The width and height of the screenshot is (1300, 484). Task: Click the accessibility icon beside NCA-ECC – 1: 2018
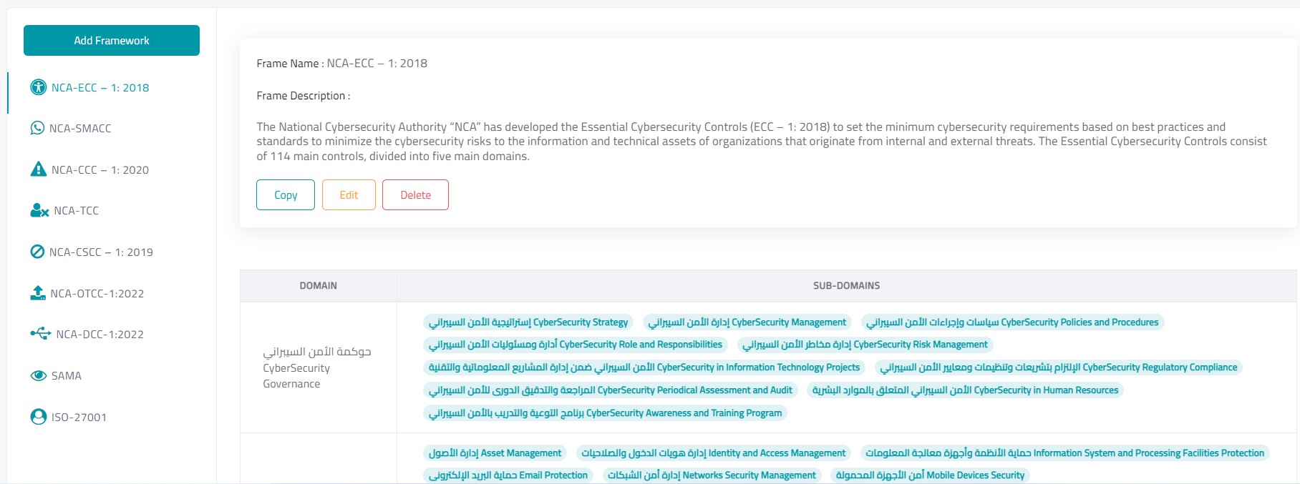pos(38,88)
